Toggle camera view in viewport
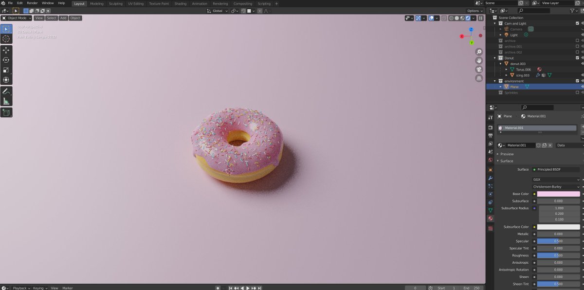The height and width of the screenshot is (290, 584). click(479, 69)
